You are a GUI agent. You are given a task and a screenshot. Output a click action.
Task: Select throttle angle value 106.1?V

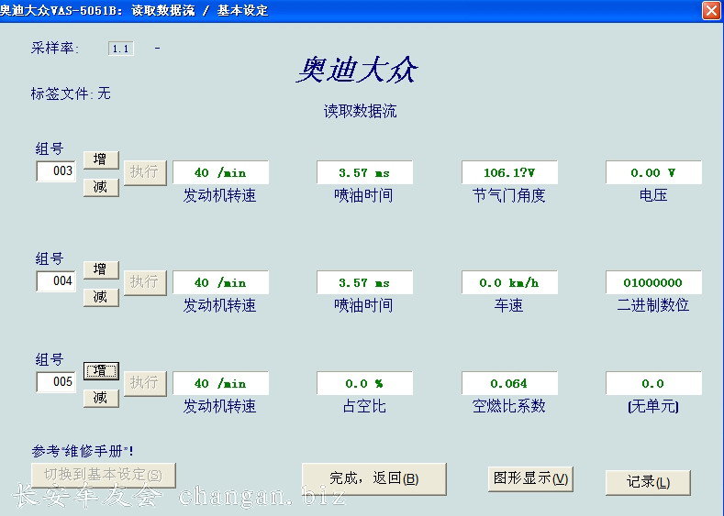tap(509, 172)
